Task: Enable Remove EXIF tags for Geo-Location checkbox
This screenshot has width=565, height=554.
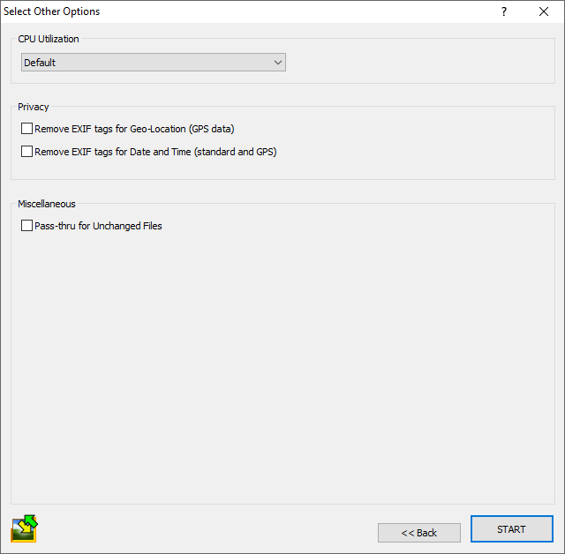Action: [26, 129]
